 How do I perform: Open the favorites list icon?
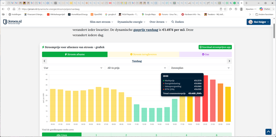coord(231,9)
